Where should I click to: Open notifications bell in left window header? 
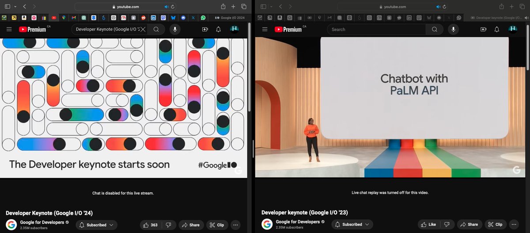pyautogui.click(x=218, y=29)
